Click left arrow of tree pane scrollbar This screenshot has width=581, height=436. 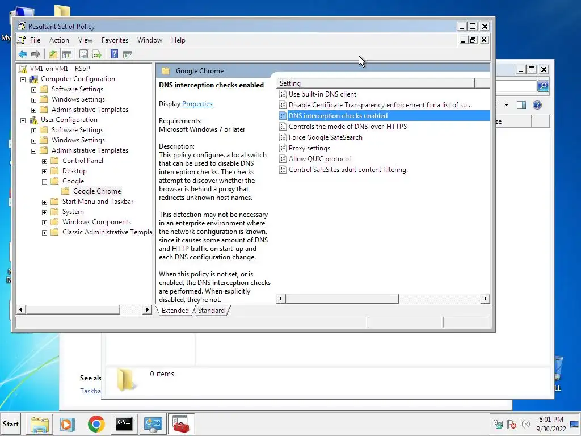pos(21,309)
